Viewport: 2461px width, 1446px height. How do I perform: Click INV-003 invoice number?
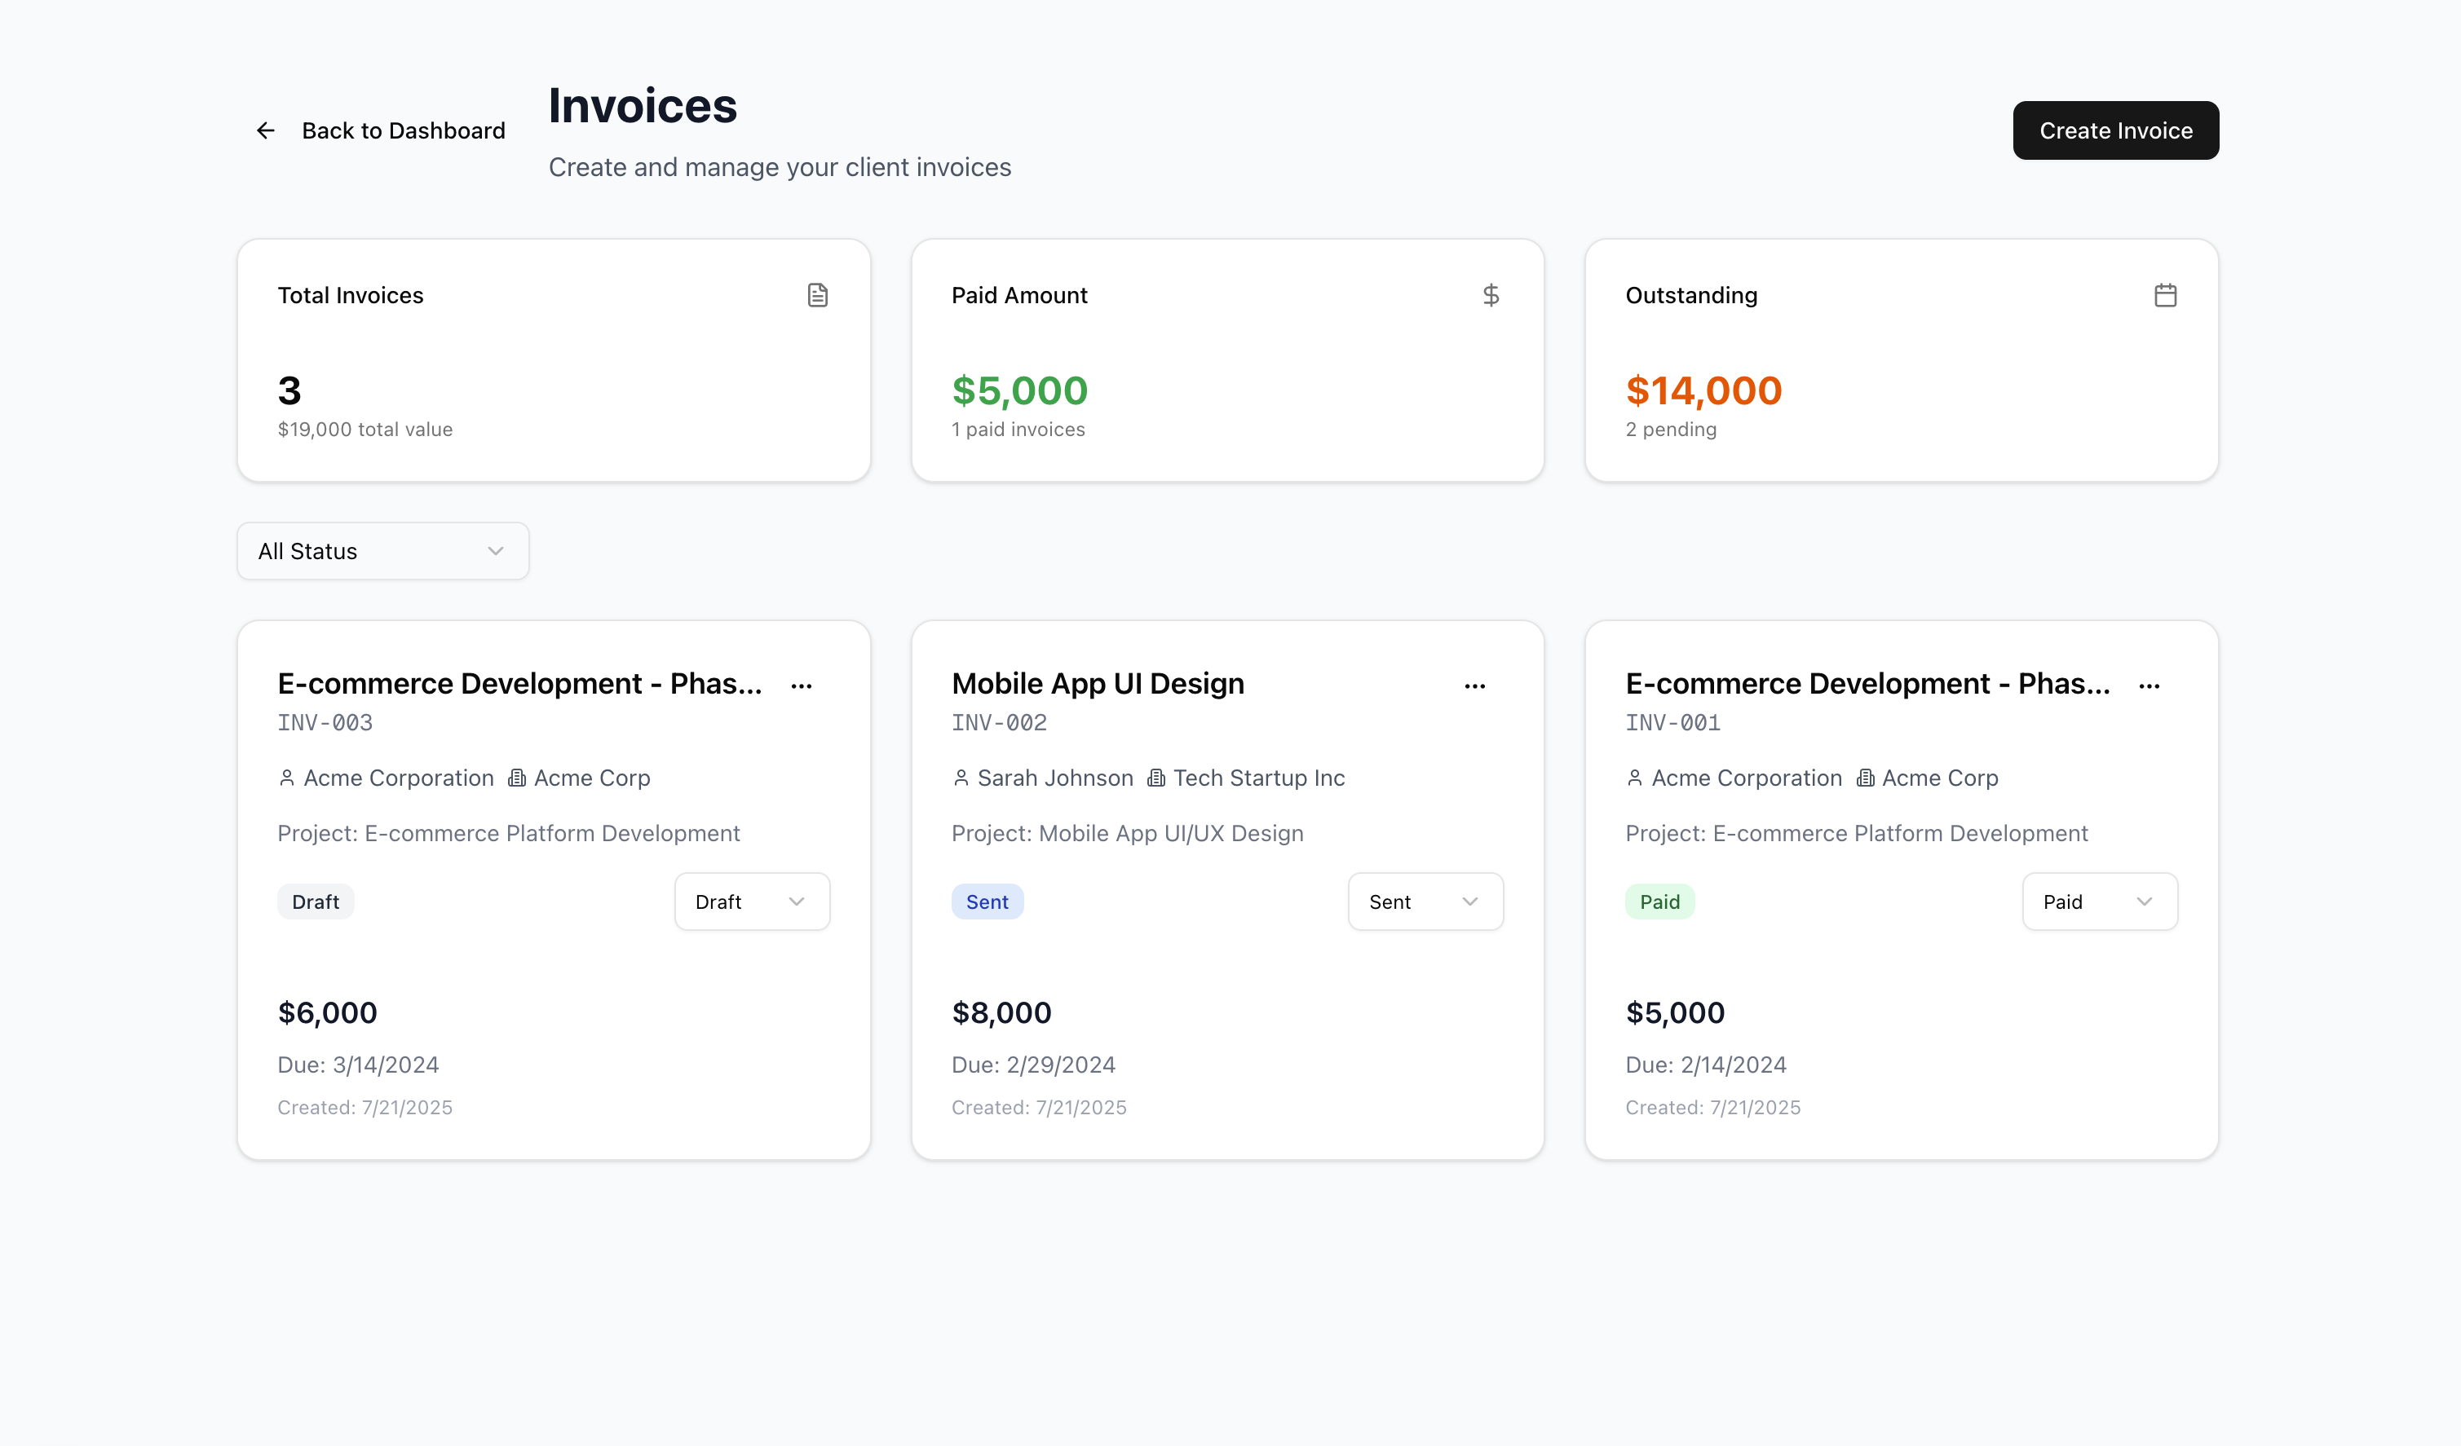click(325, 722)
